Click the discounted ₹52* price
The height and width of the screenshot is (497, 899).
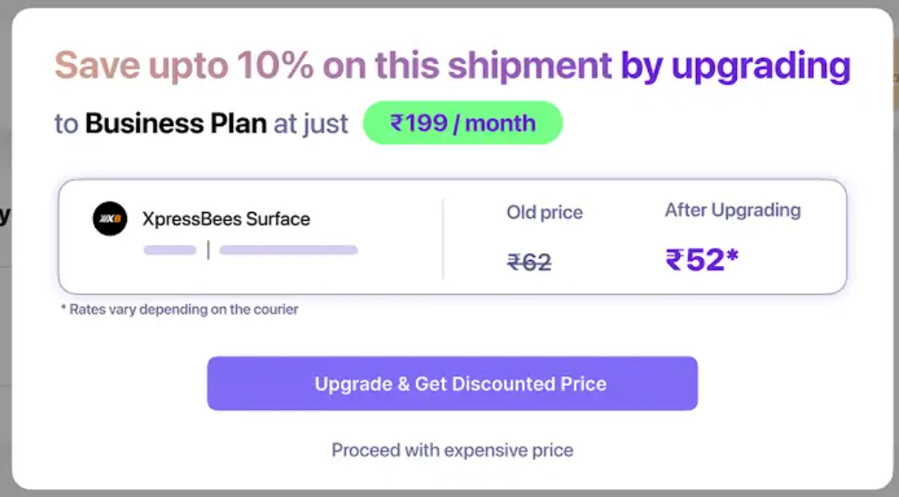[702, 259]
